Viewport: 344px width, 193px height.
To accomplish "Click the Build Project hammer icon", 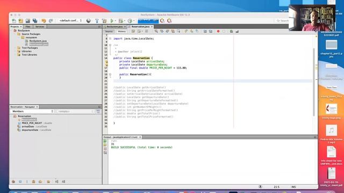I will click(97, 21).
